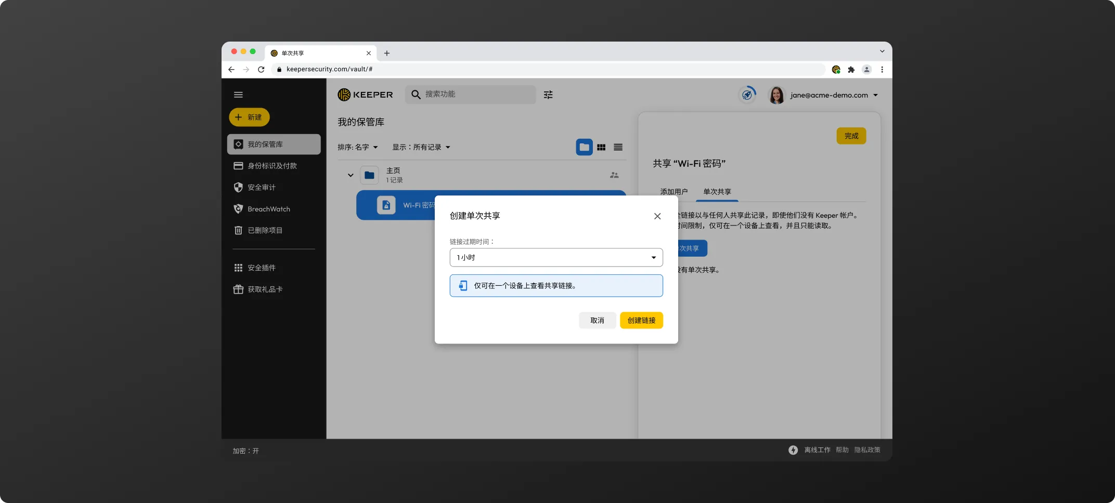The image size is (1115, 503).
Task: Switch to list view icon
Action: pos(618,148)
